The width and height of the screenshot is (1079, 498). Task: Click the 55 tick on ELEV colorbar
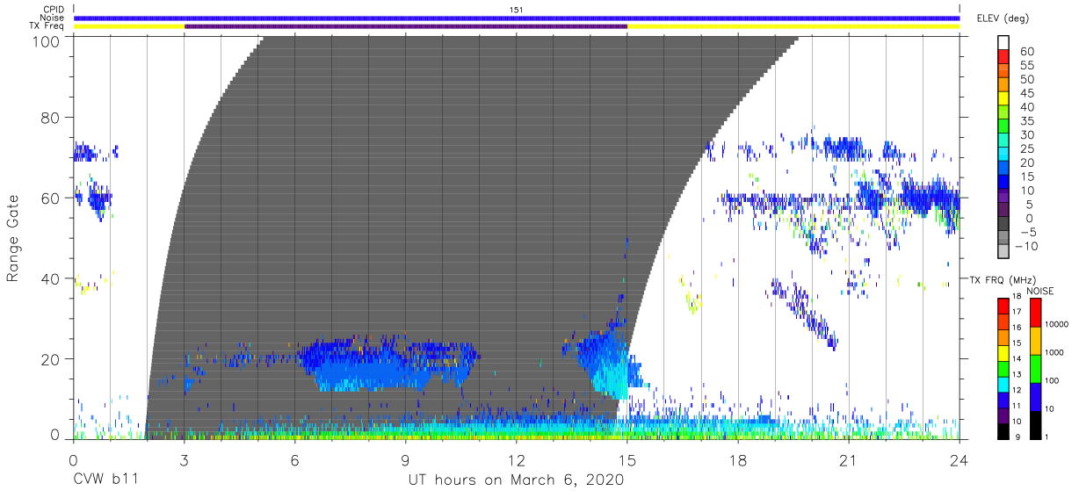click(x=1026, y=66)
